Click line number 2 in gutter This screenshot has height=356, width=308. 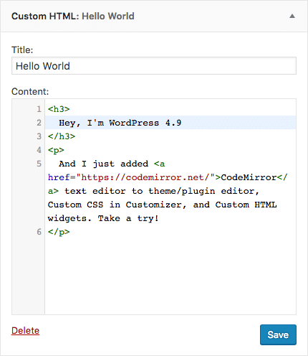(x=39, y=123)
